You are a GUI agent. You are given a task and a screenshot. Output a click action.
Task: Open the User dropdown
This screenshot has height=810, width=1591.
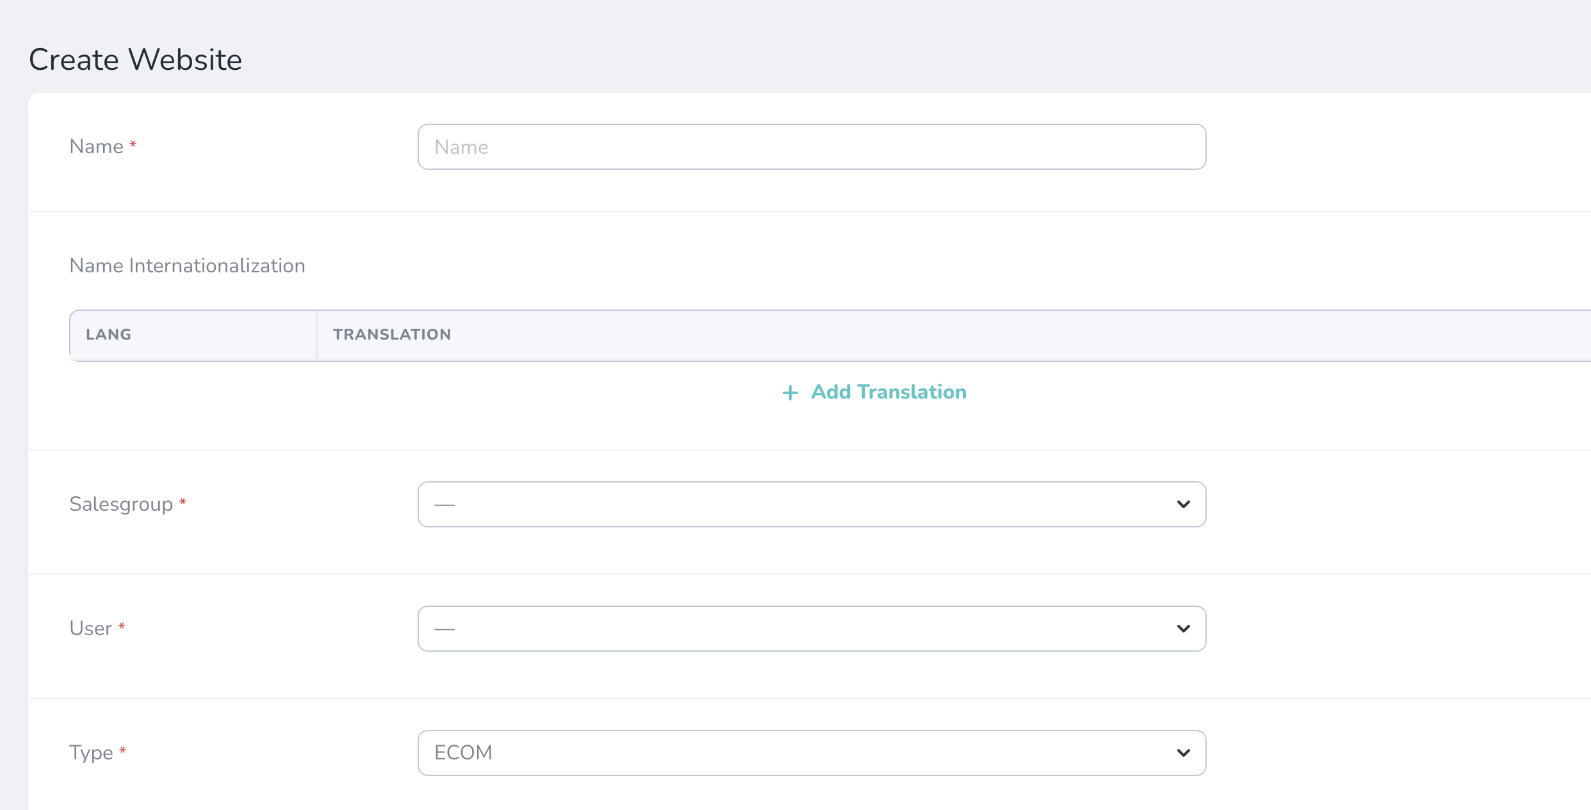click(811, 629)
